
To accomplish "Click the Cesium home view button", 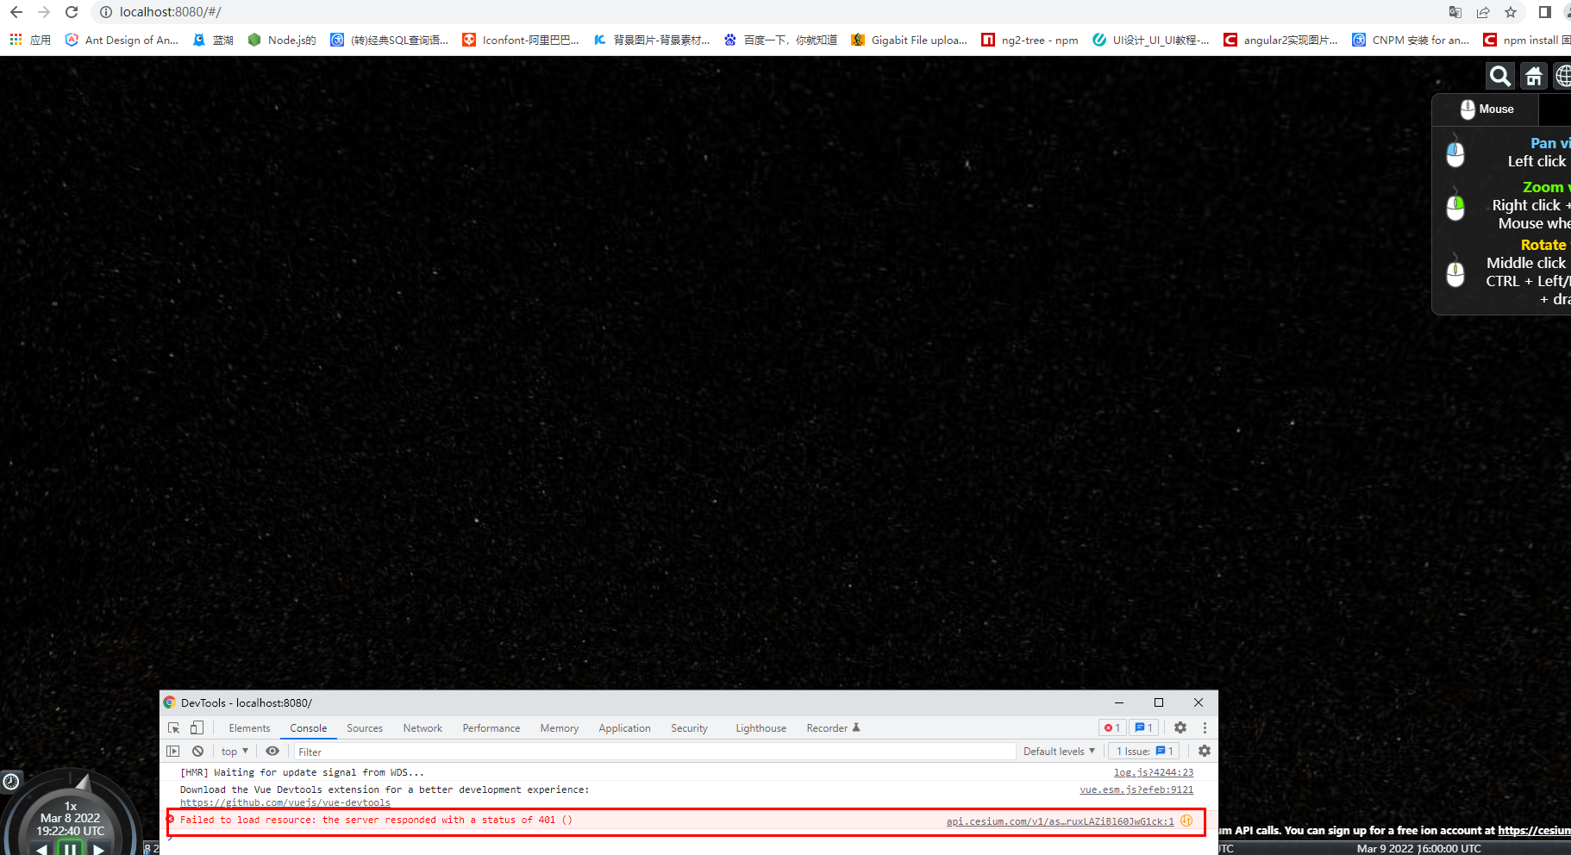I will pyautogui.click(x=1534, y=76).
